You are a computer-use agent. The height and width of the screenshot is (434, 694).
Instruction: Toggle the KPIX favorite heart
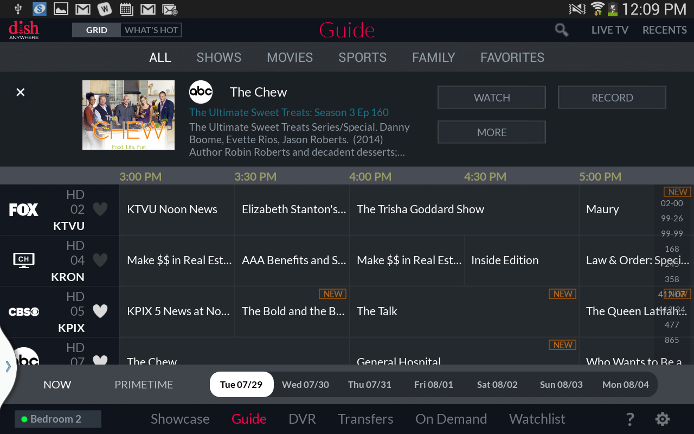(x=100, y=311)
